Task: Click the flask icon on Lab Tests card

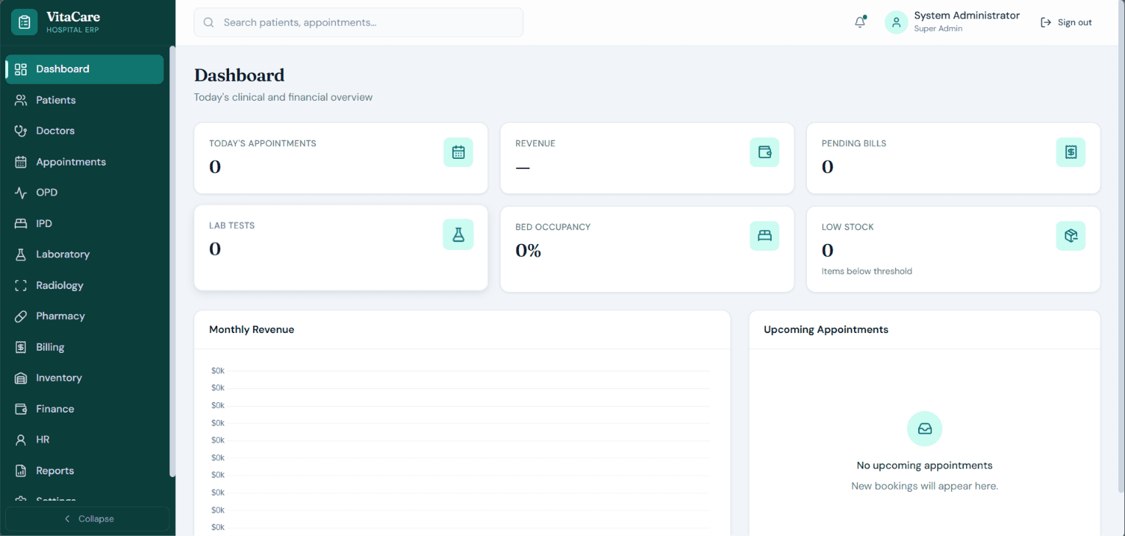Action: (x=458, y=235)
